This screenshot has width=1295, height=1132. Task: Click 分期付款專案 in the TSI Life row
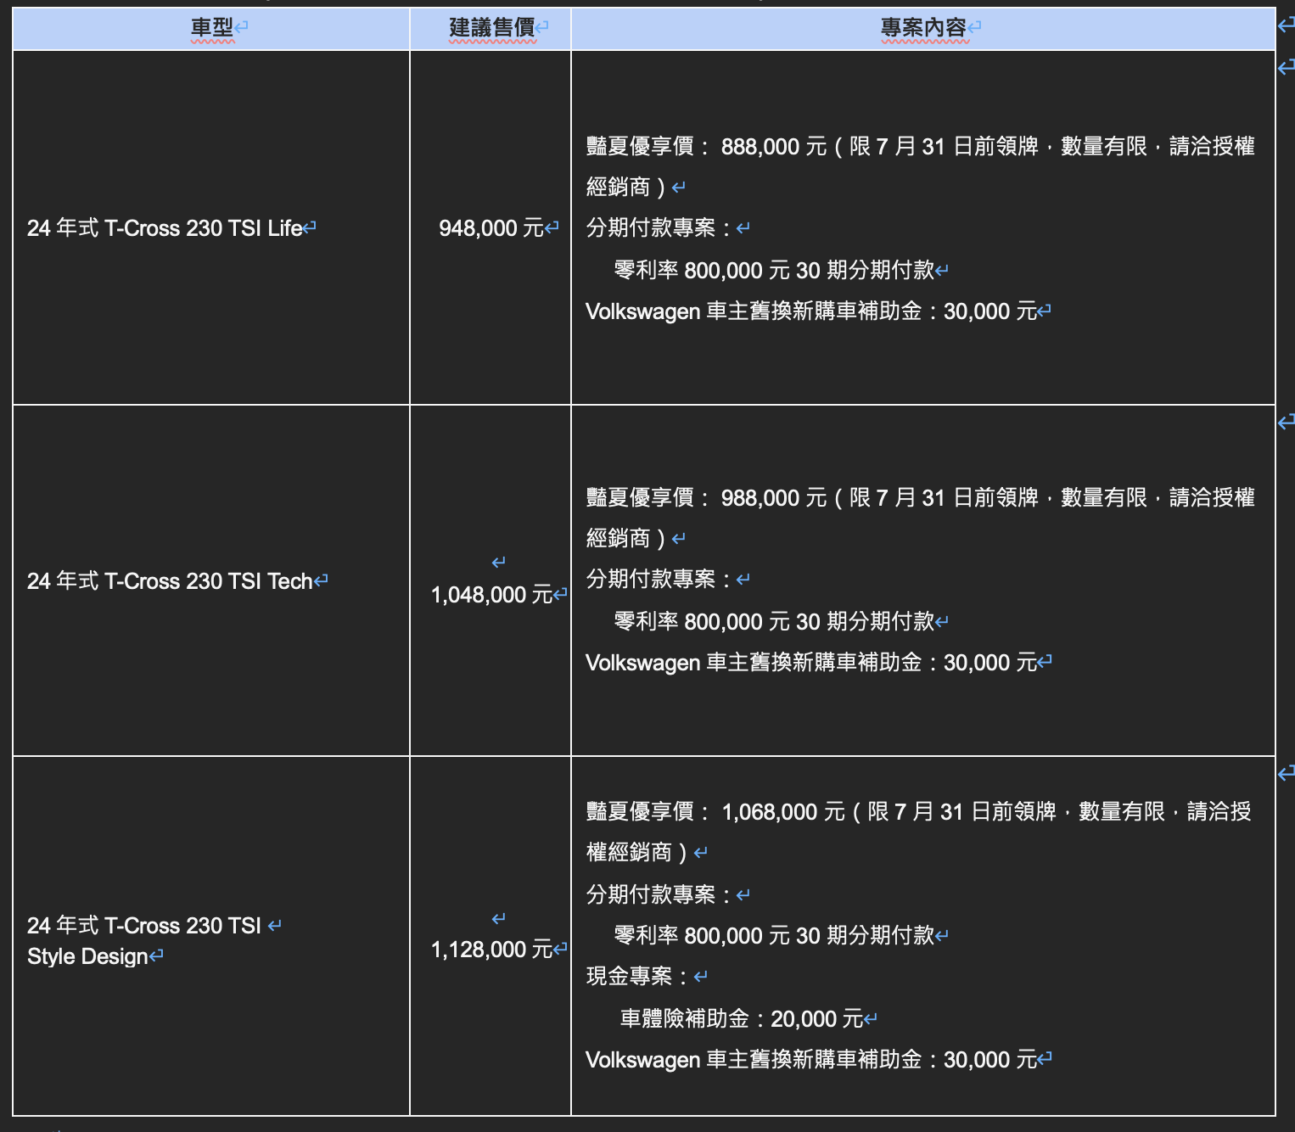[651, 228]
